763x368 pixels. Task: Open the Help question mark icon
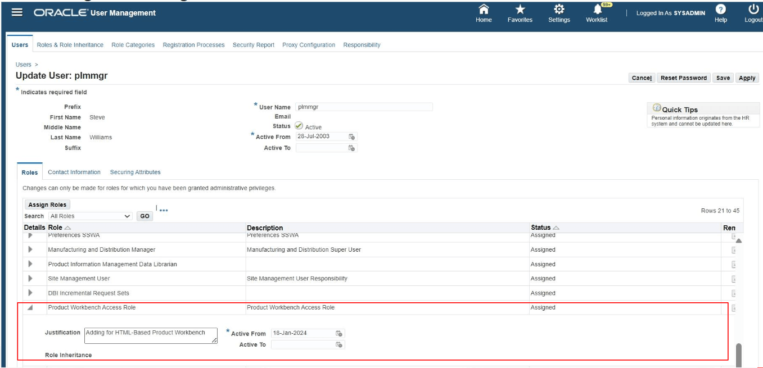(x=720, y=10)
